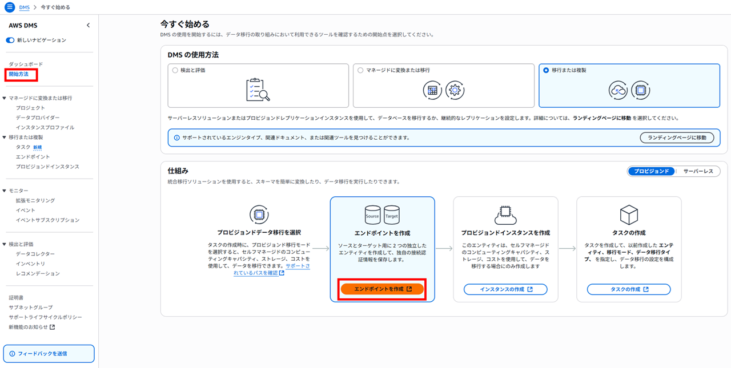The height and width of the screenshot is (368, 731).
Task: Open ダッシュボード in the sidebar
Action: tap(26, 64)
